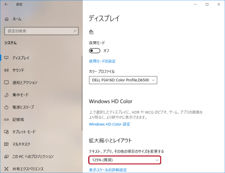Screen dimensions: 225x173
Task: Click the 設定の検索 search field
Action: tap(41, 31)
